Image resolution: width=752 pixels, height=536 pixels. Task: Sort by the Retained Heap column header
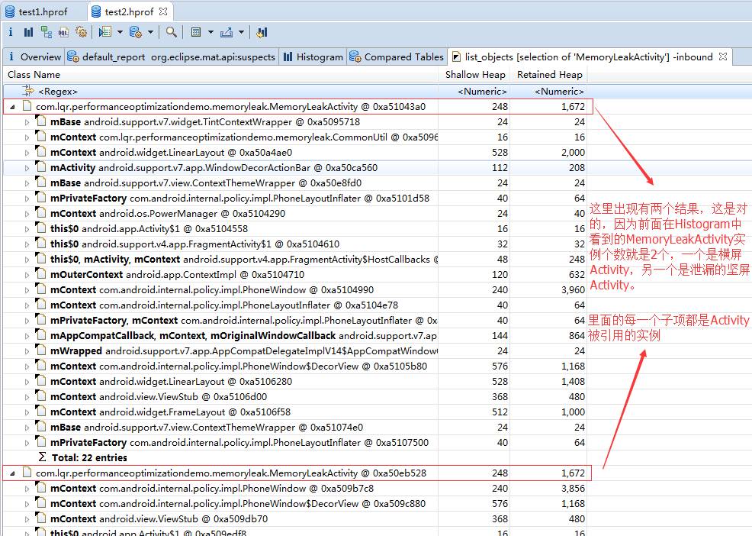[x=549, y=75]
